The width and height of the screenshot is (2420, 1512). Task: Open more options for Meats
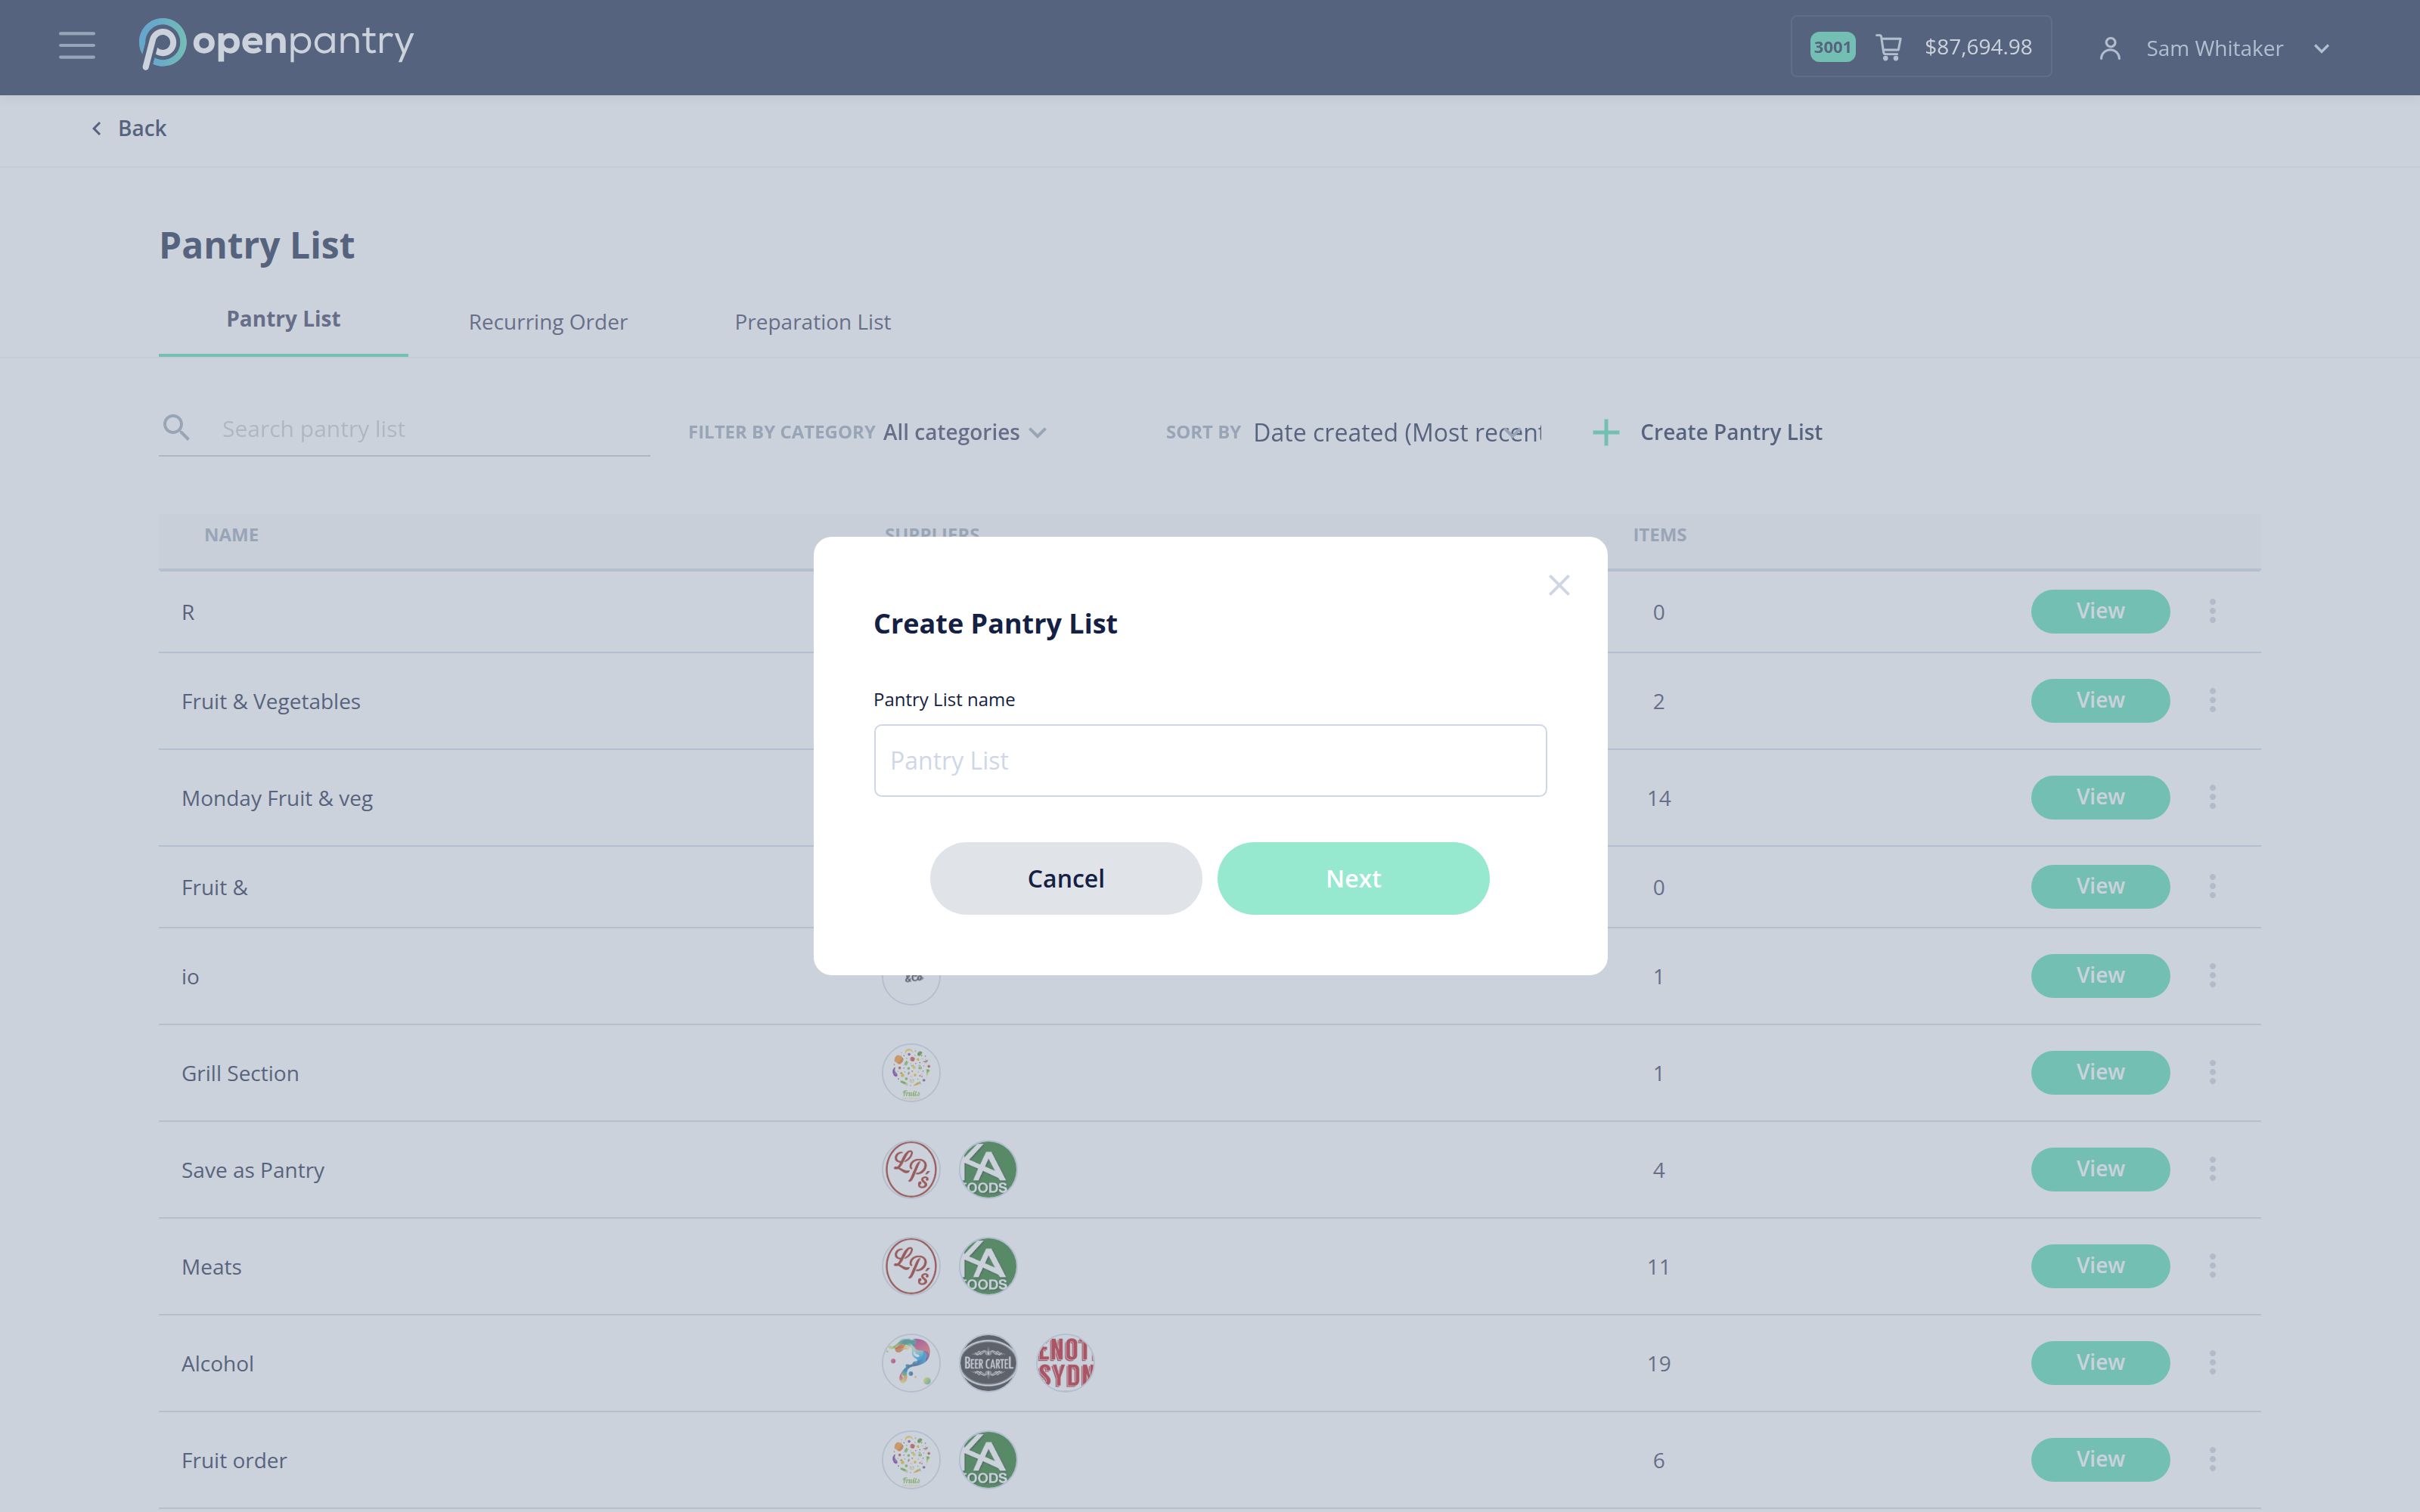2212,1266
